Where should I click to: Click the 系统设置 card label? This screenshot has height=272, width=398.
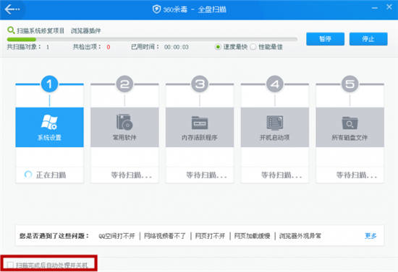pyautogui.click(x=49, y=137)
